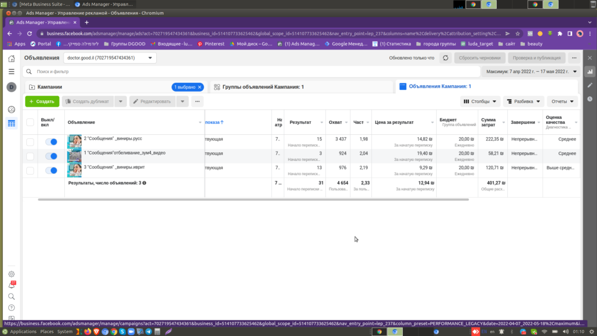Toggle off the ad '3 Сообщения _виниры.иврит'

[x=51, y=170]
